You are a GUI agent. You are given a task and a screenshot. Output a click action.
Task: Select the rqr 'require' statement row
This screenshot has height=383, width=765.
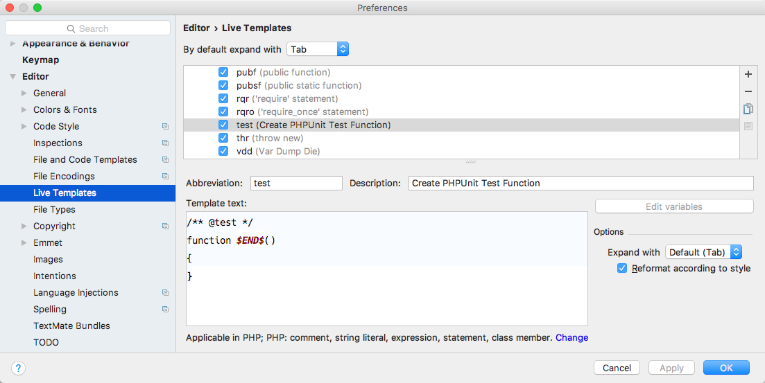(461, 98)
